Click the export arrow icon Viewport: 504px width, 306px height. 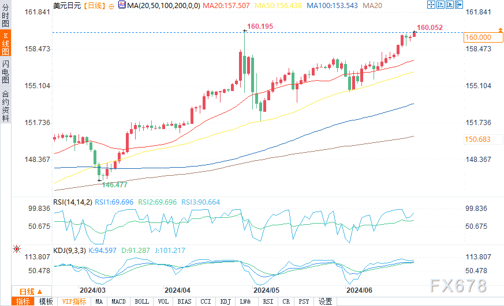[x=459, y=5]
